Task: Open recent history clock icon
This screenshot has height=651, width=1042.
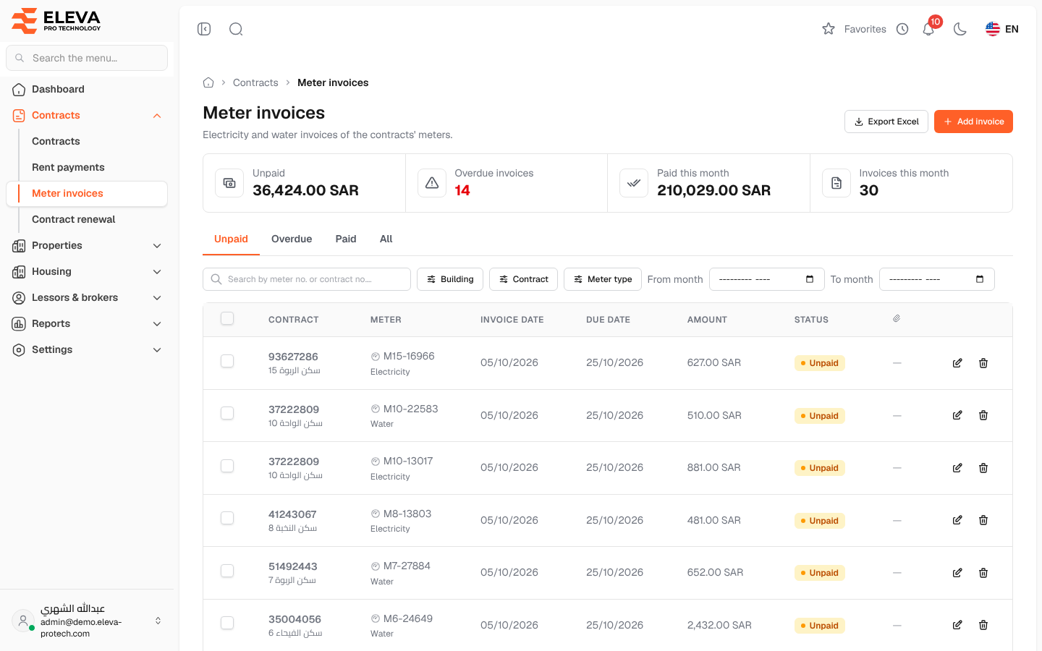Action: pyautogui.click(x=902, y=29)
